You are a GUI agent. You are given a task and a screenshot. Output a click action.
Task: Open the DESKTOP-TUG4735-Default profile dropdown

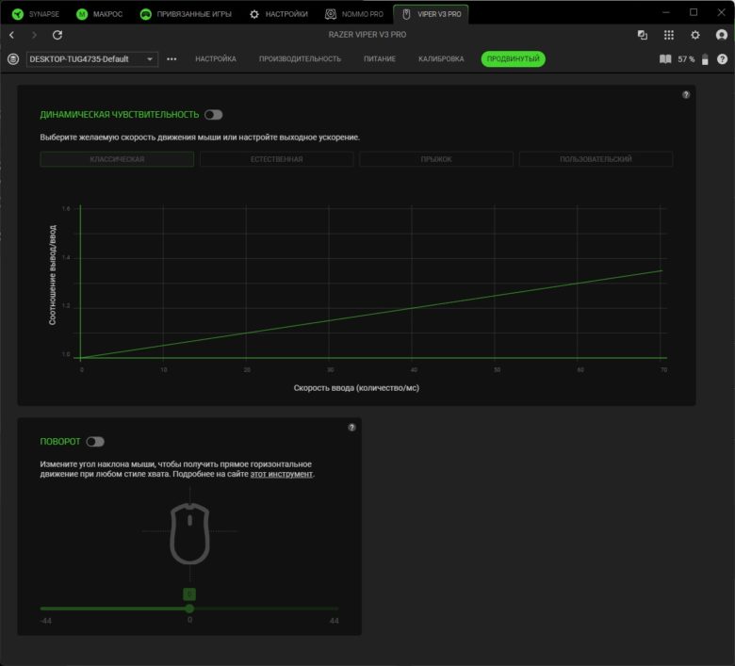coord(92,59)
